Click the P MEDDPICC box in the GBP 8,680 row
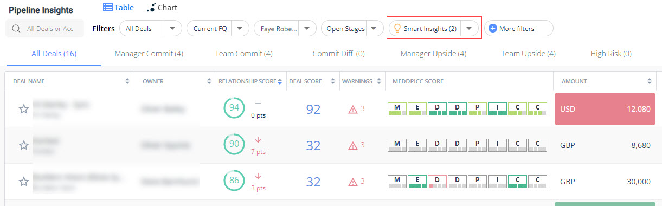Image resolution: width=662 pixels, height=206 pixels. pyautogui.click(x=477, y=145)
